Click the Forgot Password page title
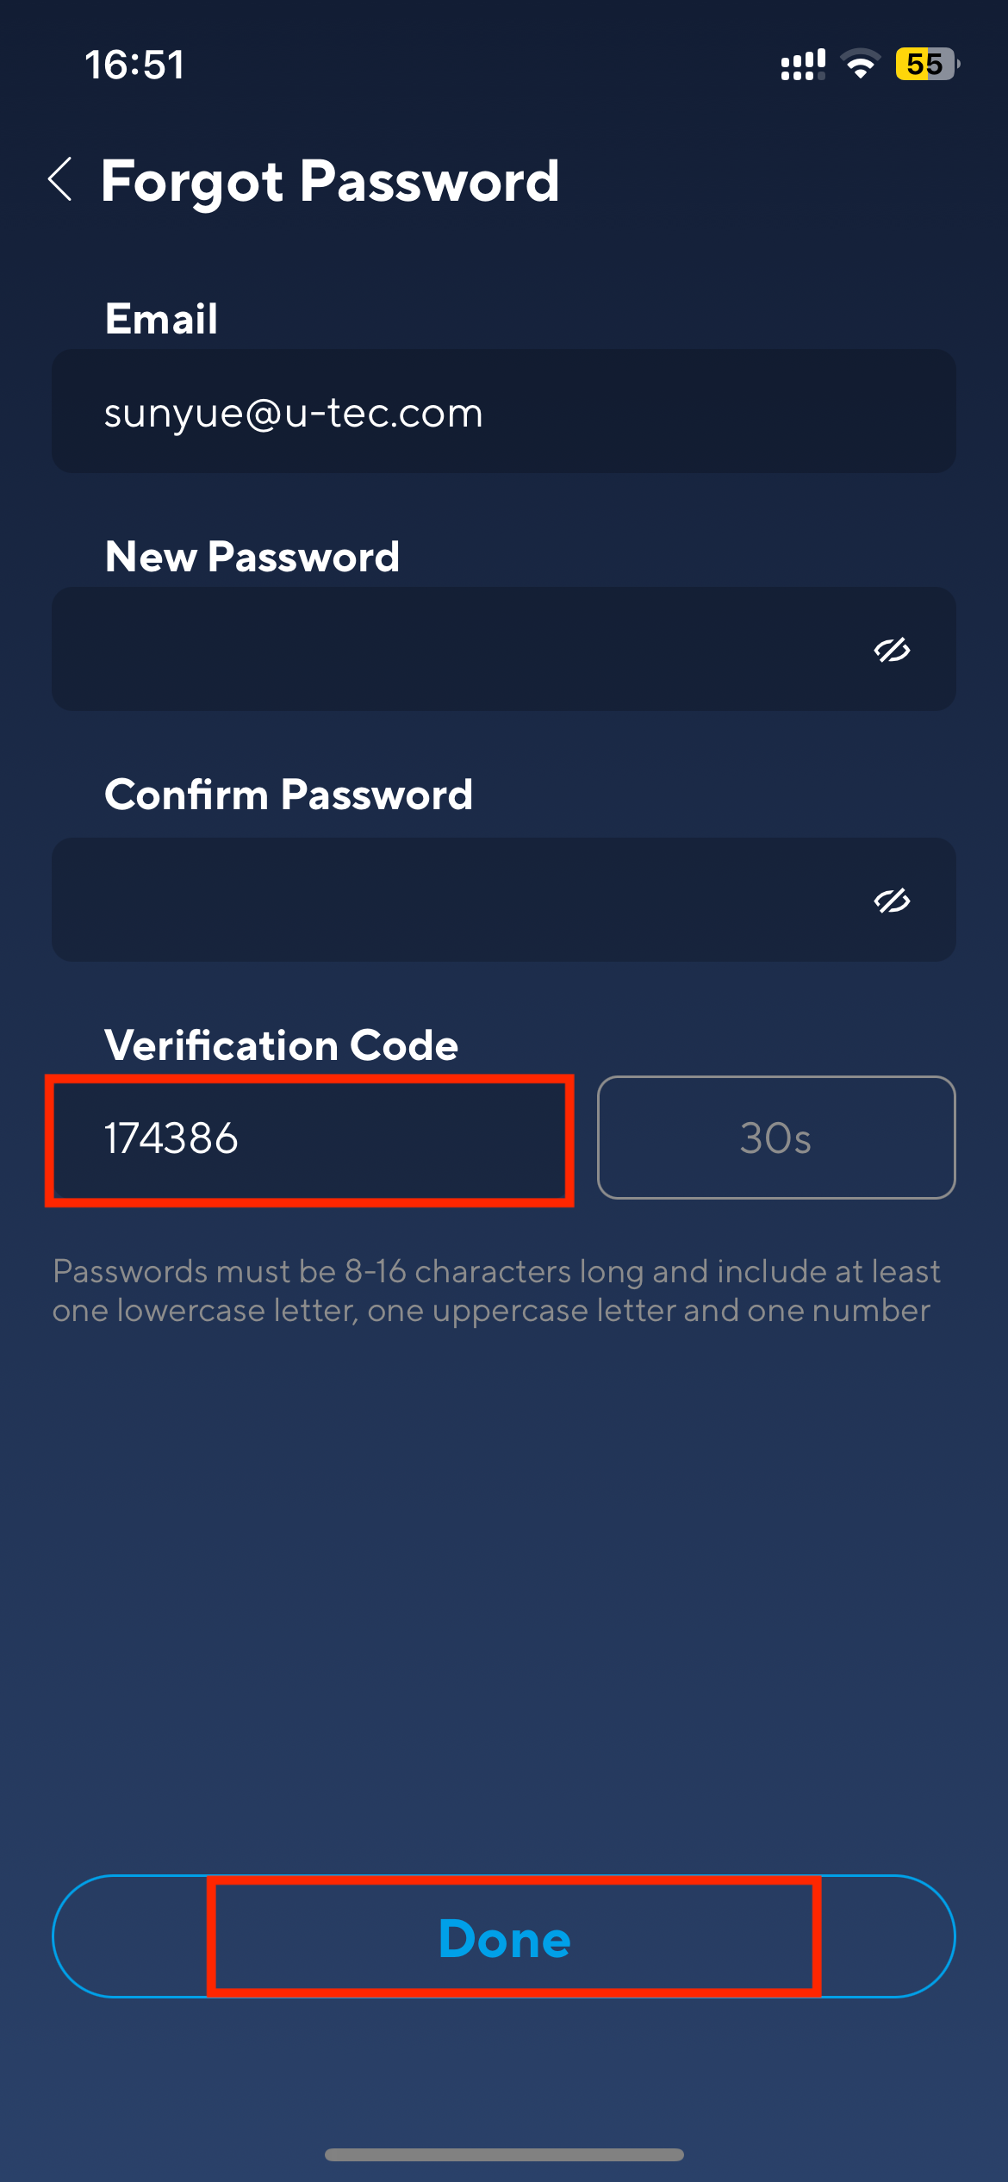 (330, 181)
